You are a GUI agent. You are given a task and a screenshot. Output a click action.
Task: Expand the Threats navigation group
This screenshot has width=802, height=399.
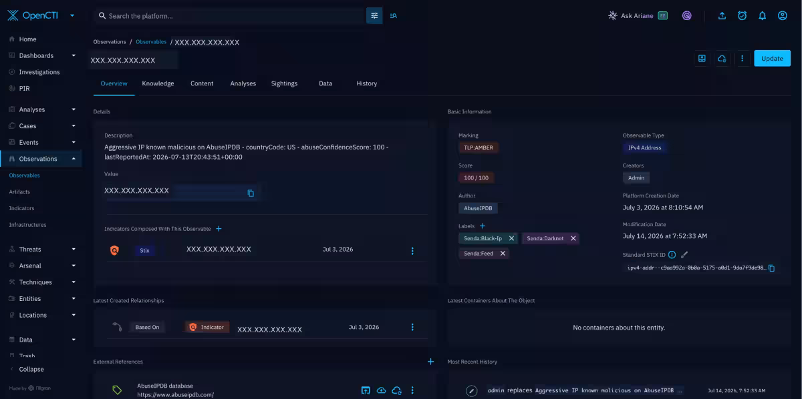point(74,249)
